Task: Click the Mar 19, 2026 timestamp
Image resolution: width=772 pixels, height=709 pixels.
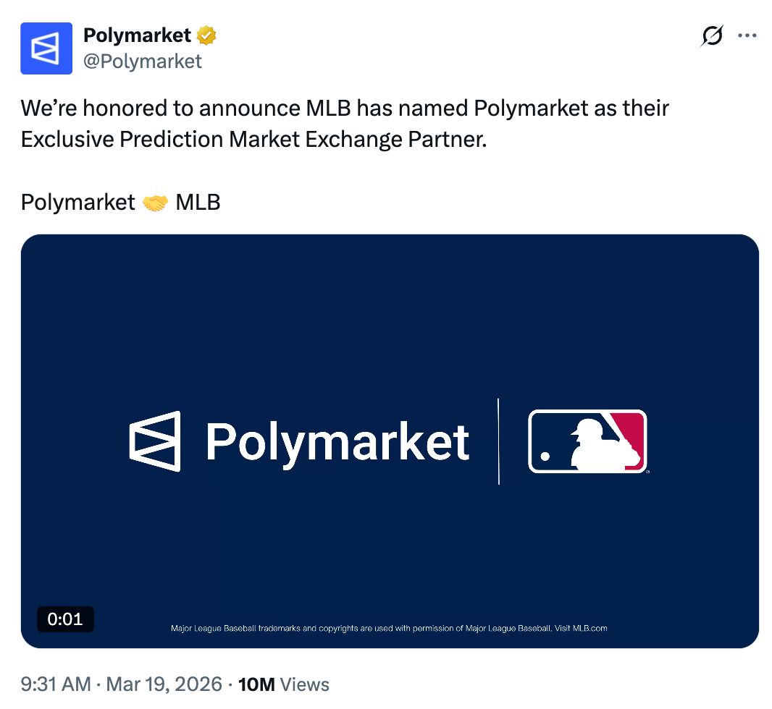Action: point(166,684)
